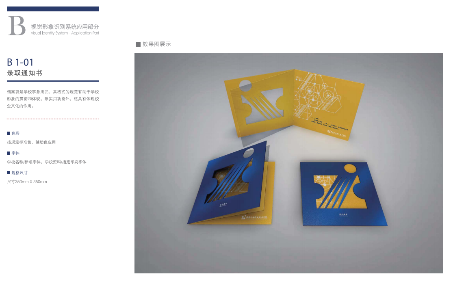Click the 录取通知书 title
Viewport: 453px width, 288px height.
point(25,73)
